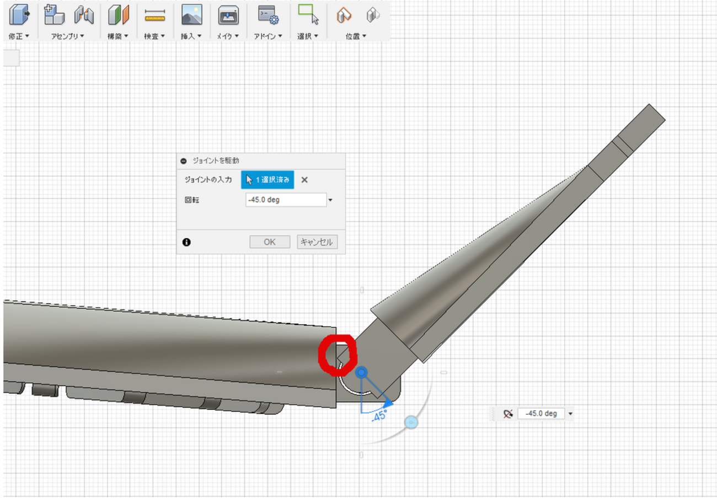Select the Offset Plane construct icon
This screenshot has width=717, height=498.
click(x=118, y=15)
